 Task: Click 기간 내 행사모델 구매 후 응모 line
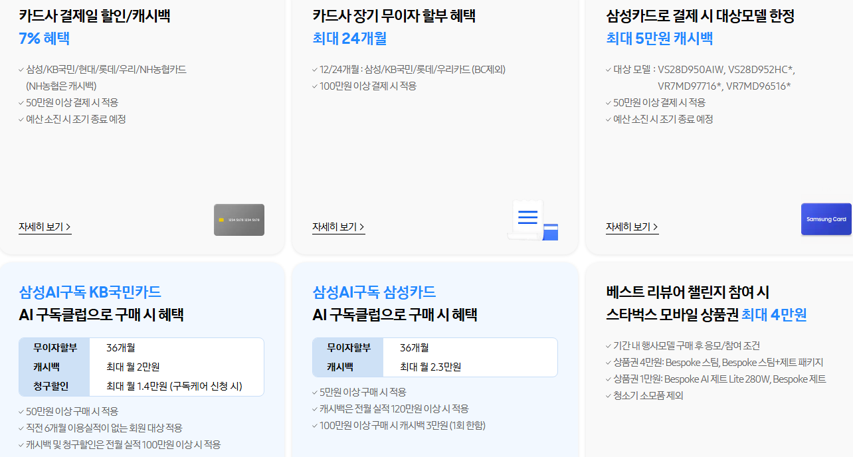pos(686,345)
